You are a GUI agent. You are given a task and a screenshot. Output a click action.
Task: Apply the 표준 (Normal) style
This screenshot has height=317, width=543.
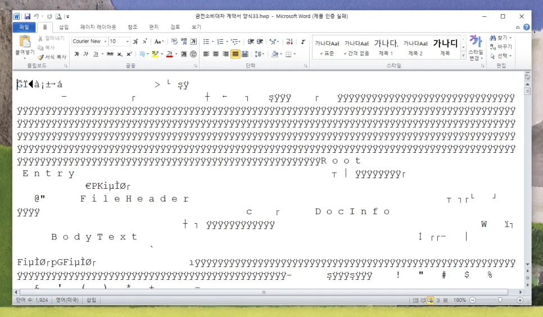coord(327,47)
